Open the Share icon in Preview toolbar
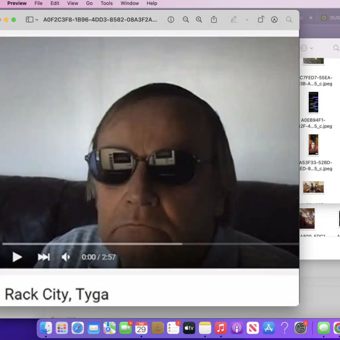Viewport: 340px width, 340px height. point(214,20)
